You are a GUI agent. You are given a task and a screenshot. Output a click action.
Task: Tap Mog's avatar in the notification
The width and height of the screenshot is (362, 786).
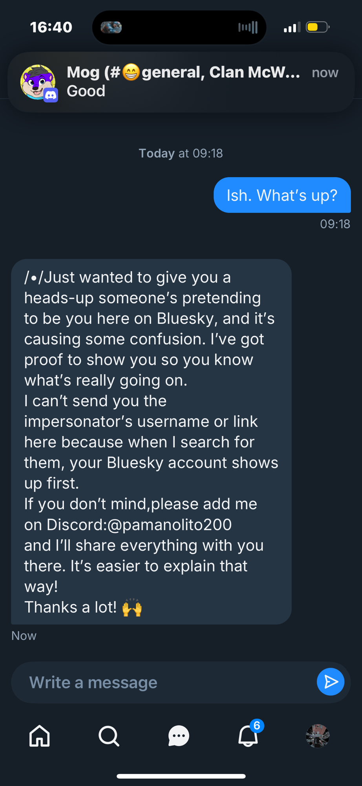pos(37,81)
